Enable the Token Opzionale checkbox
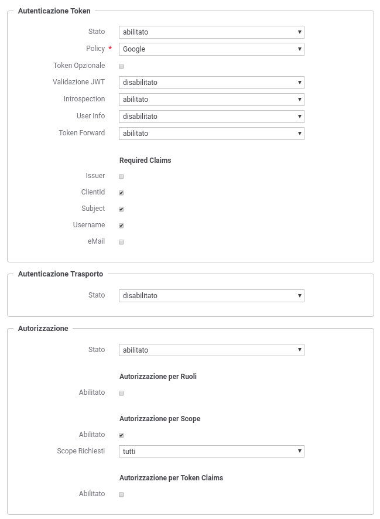Image resolution: width=380 pixels, height=519 pixels. pyautogui.click(x=121, y=66)
